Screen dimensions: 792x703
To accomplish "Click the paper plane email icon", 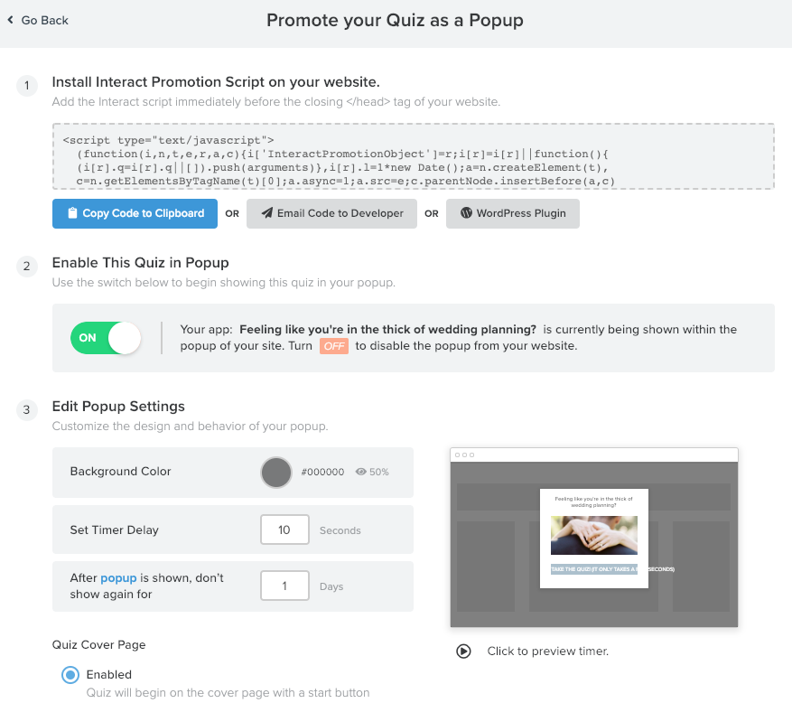I will point(266,212).
